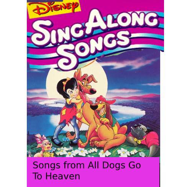Click the gold medallion on the dog's collar
The image size is (187, 187).
coord(79,115)
